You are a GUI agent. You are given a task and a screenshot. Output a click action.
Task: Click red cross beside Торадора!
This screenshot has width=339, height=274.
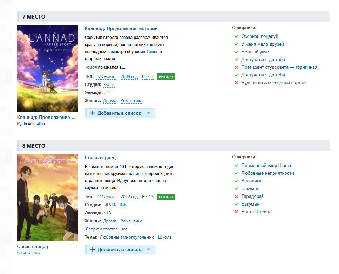[x=236, y=196]
